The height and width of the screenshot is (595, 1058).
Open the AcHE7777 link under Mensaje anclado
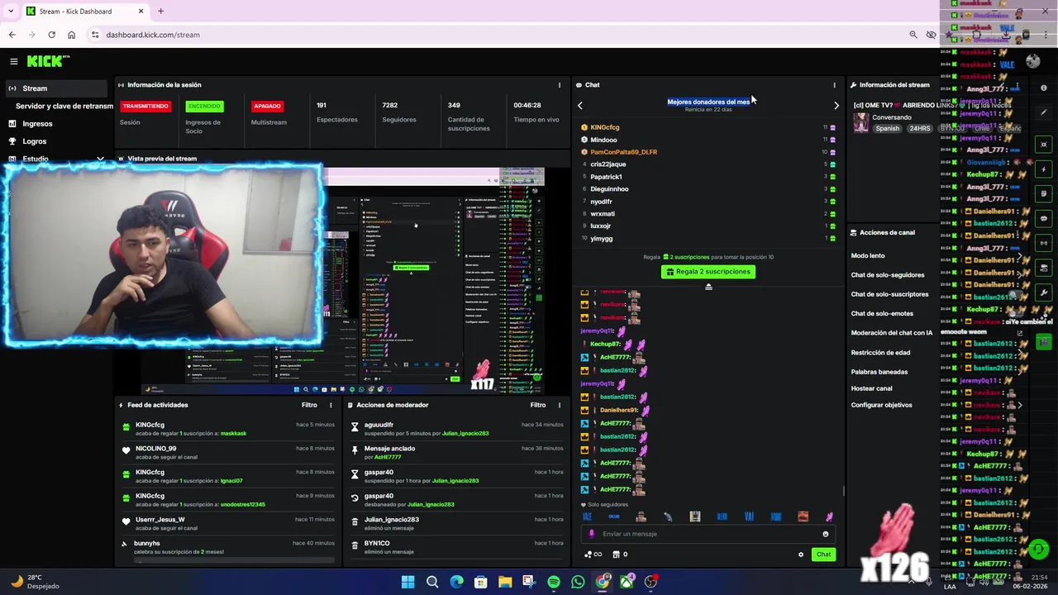click(x=388, y=457)
